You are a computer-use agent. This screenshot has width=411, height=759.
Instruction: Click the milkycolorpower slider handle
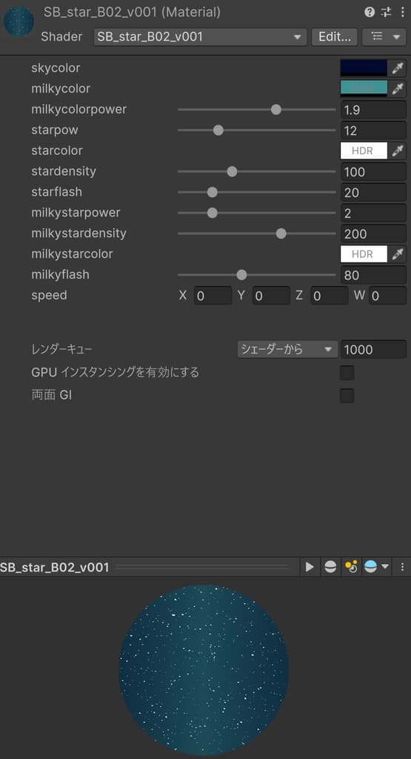point(276,110)
